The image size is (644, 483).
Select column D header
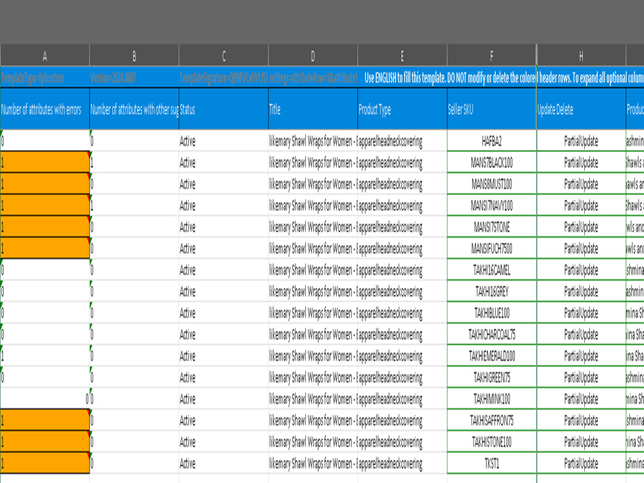(x=313, y=55)
